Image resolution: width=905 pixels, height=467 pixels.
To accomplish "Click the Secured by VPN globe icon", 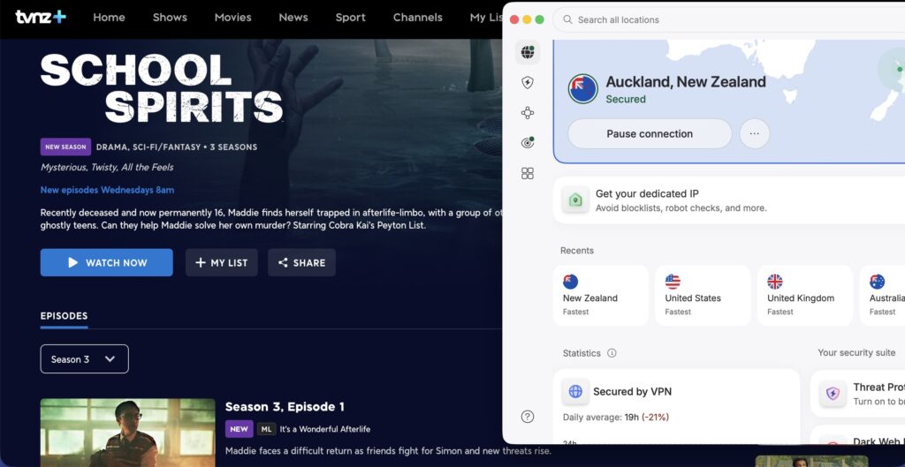I will (x=575, y=391).
